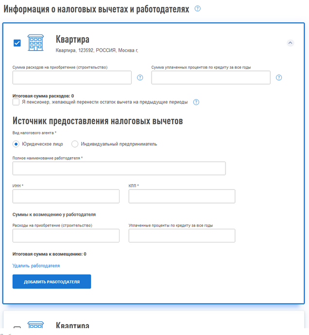Click the first card's 'Квартира' title
The height and width of the screenshot is (335, 309).
(x=72, y=39)
